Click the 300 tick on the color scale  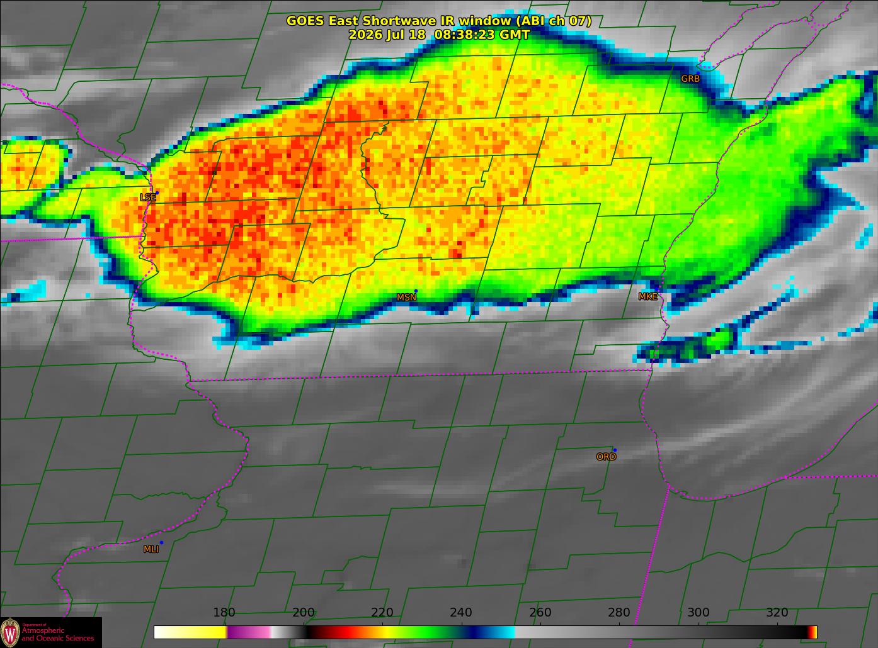point(698,613)
